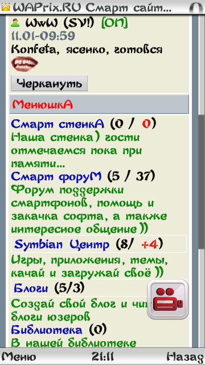Click the green user avatar icon

point(15,23)
